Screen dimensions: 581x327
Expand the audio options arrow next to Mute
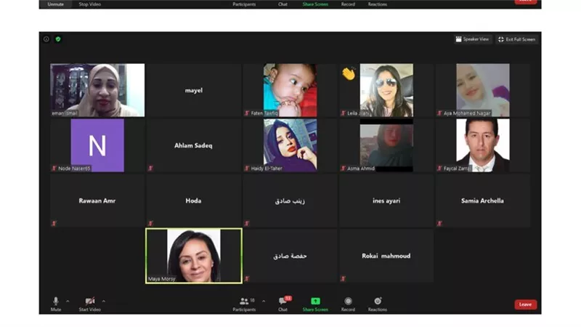(68, 301)
